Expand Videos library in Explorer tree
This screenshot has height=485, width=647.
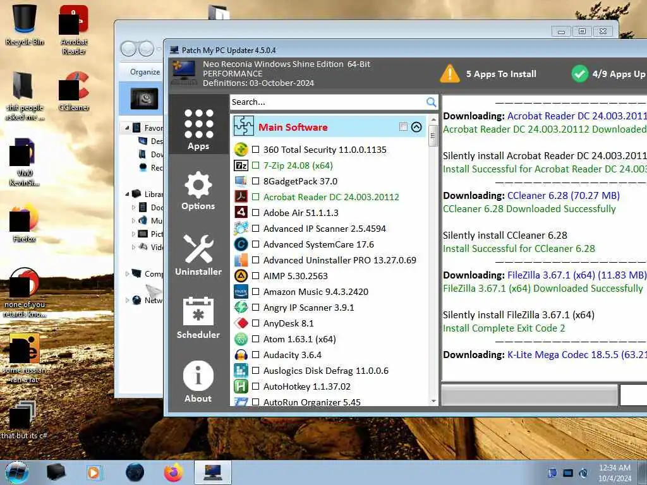(133, 247)
